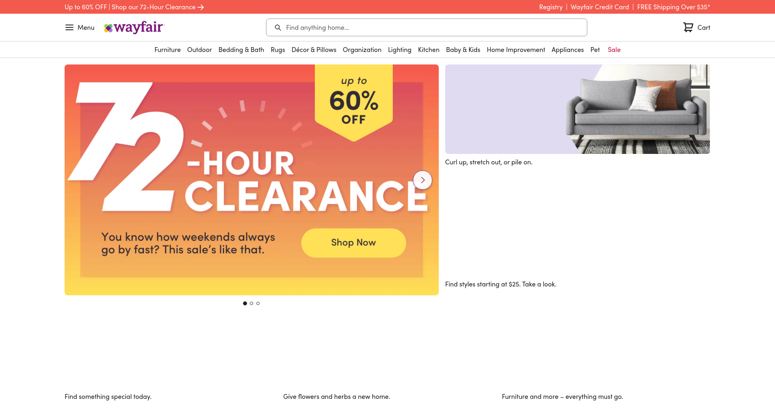Go to the Sale tab
Viewport: 775px width, 419px height.
tap(614, 50)
